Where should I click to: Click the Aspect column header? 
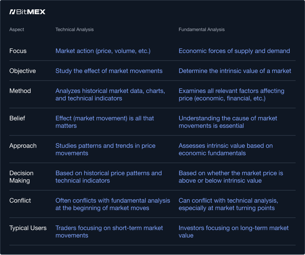(17, 29)
